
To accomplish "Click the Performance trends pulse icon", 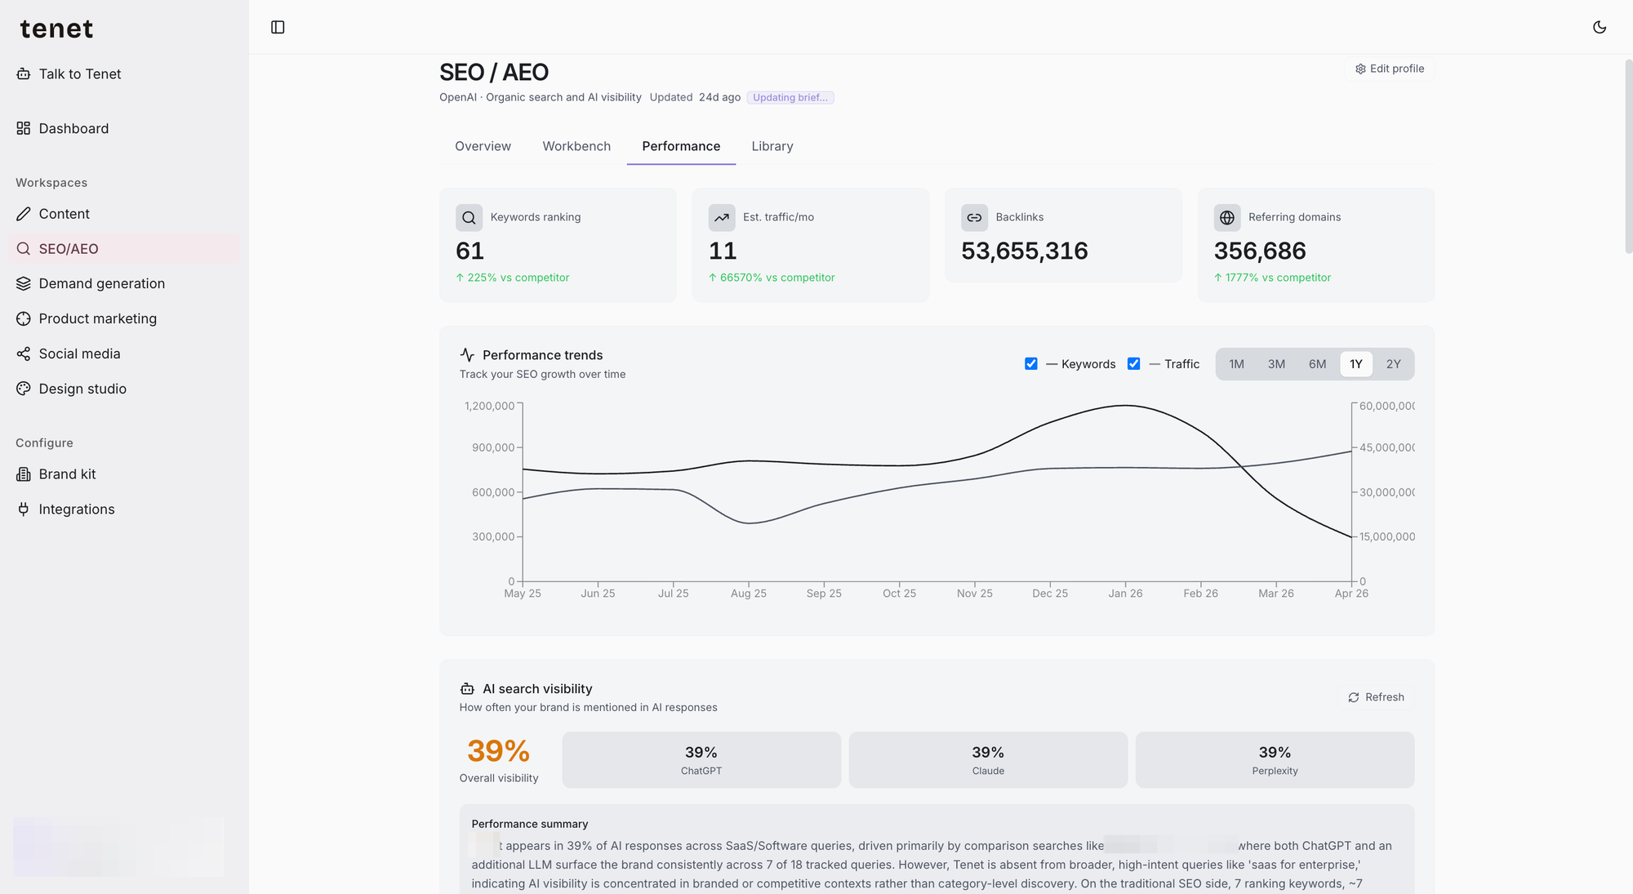I will (467, 354).
